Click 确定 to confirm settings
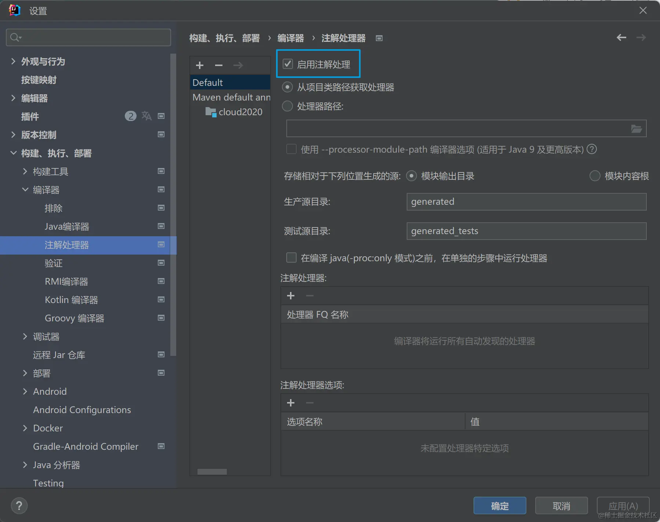This screenshot has width=660, height=522. [500, 506]
